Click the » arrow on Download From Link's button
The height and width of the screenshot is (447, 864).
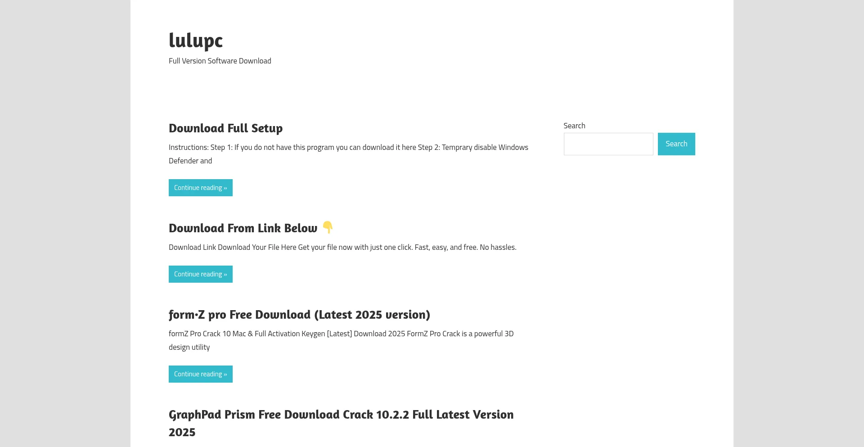point(225,275)
